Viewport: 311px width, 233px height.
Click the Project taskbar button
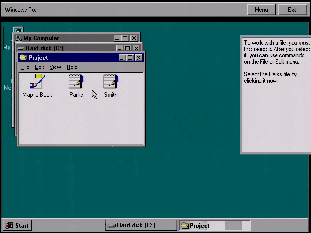pos(215,225)
